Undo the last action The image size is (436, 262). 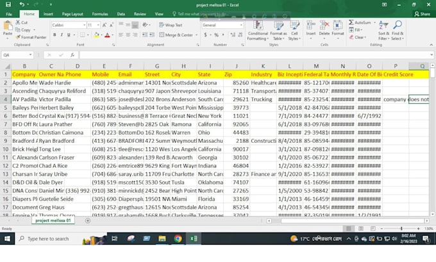(22, 4)
